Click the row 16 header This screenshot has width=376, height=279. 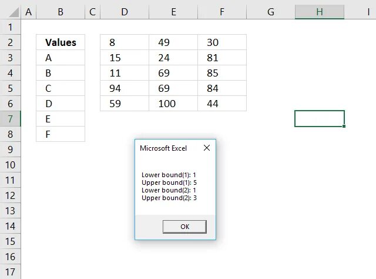click(11, 257)
